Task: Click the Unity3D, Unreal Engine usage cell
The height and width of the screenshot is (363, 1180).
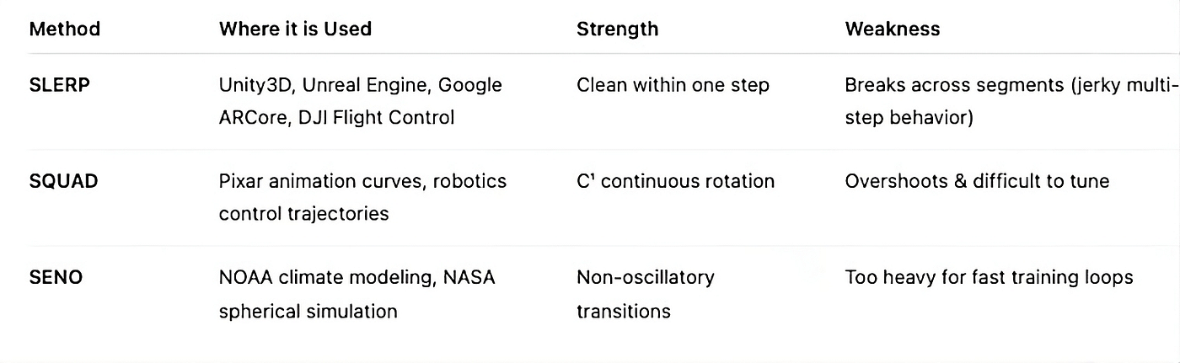Action: (x=361, y=101)
